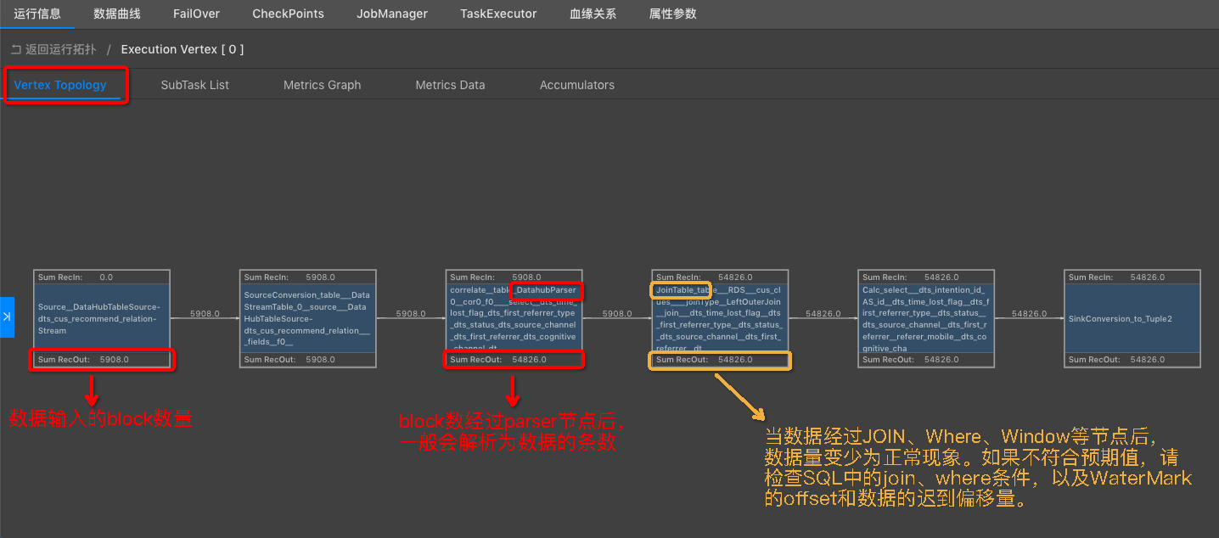Open the FailOver tab

[196, 14]
